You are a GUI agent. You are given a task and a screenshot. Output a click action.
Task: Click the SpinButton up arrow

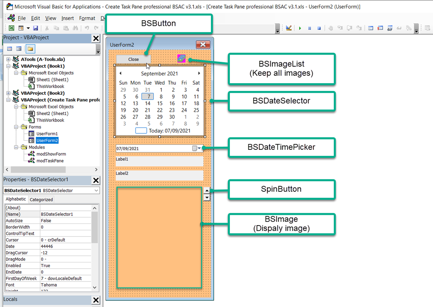point(207,191)
